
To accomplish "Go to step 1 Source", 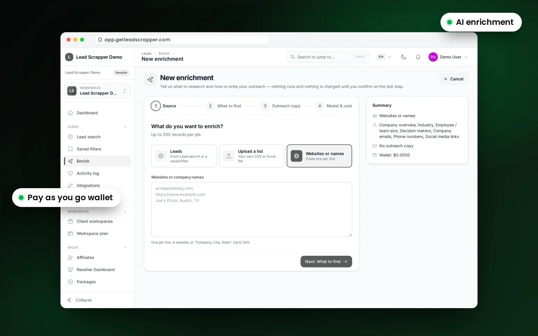I will (x=163, y=106).
